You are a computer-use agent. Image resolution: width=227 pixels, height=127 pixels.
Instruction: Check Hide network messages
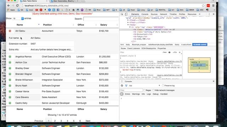(153, 90)
